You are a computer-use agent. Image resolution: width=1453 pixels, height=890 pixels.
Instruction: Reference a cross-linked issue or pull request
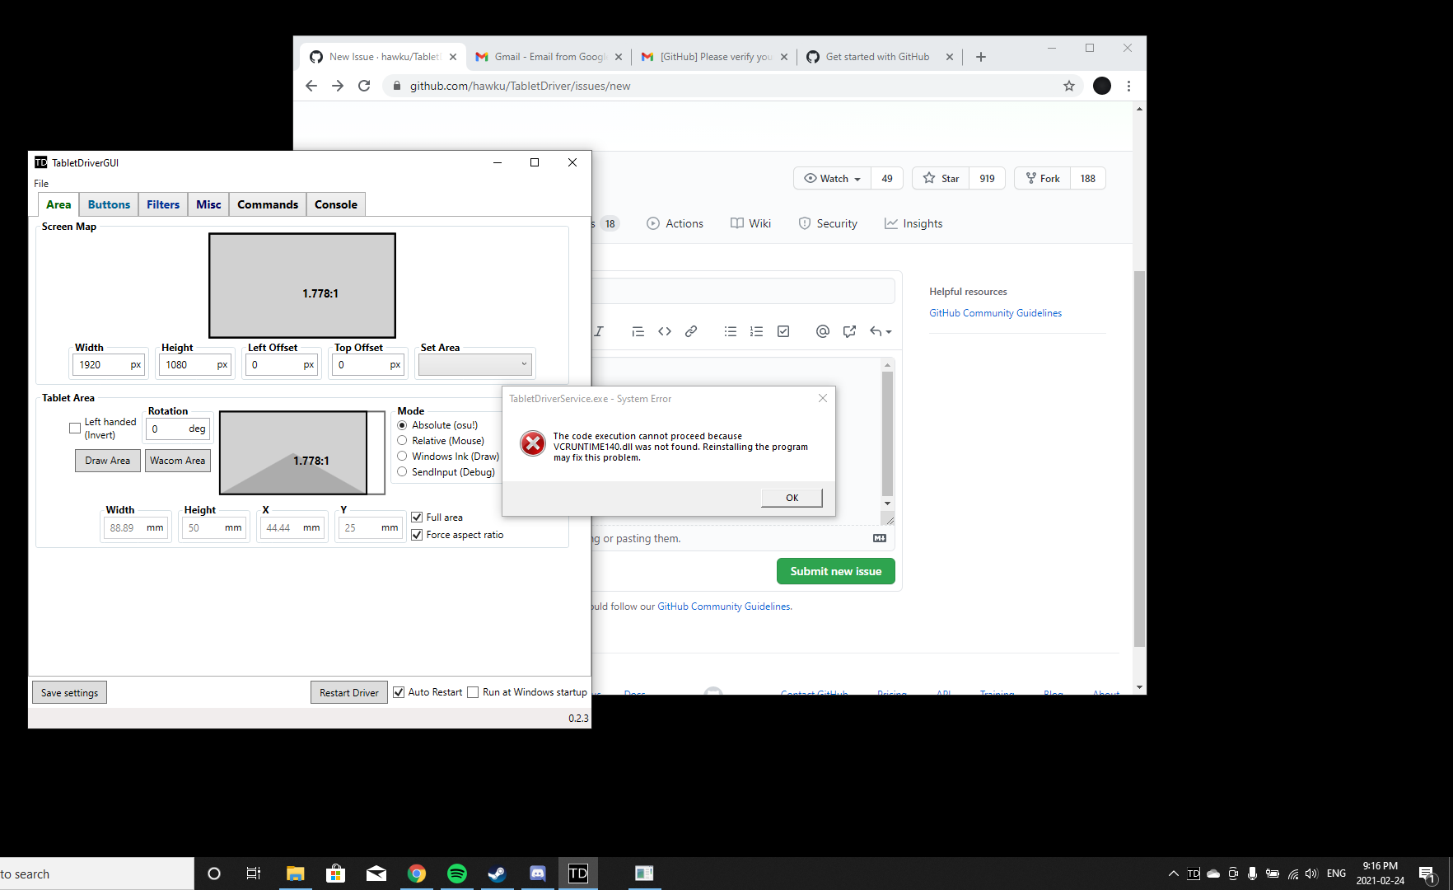(x=849, y=331)
